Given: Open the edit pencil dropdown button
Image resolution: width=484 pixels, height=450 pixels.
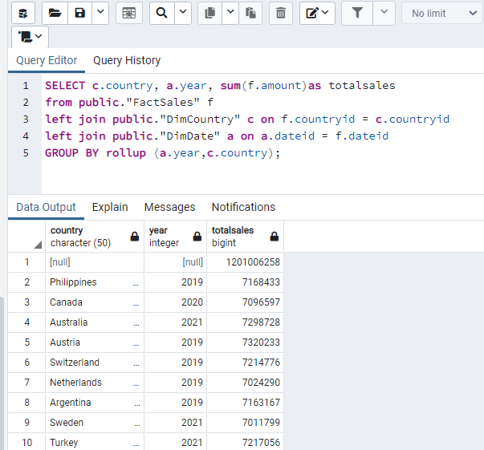Looking at the screenshot, I should click(317, 13).
